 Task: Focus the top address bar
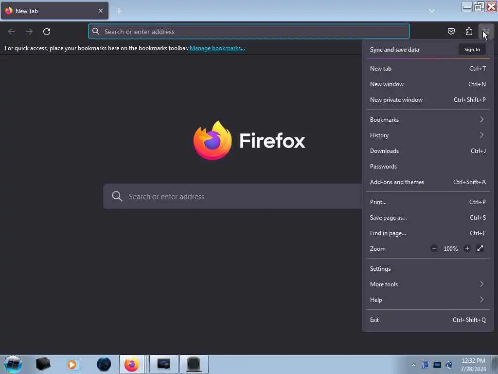point(249,32)
